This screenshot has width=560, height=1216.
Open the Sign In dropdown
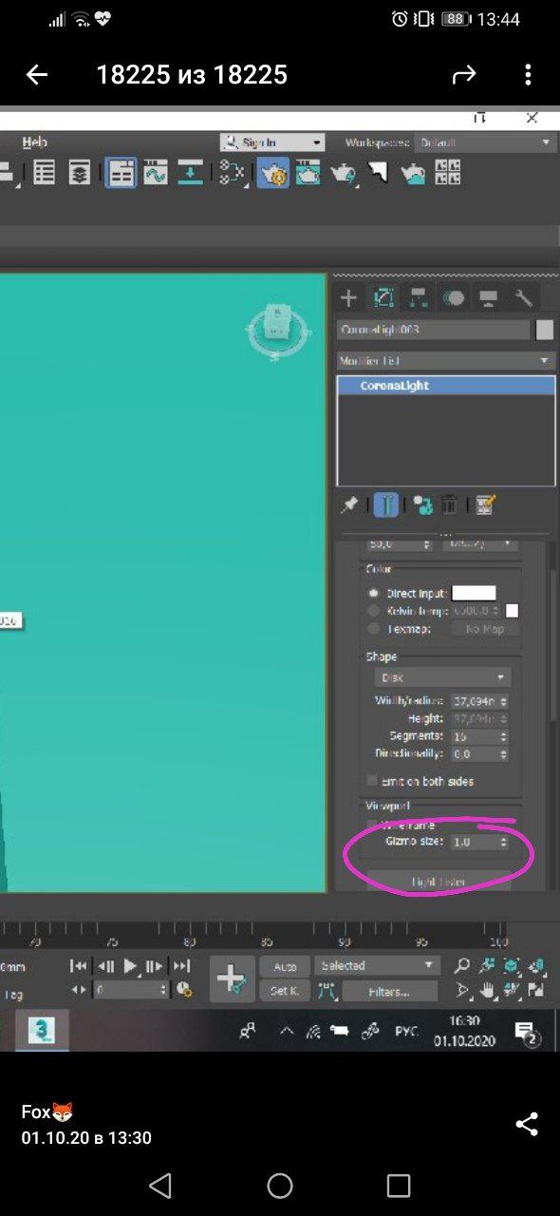(272, 142)
